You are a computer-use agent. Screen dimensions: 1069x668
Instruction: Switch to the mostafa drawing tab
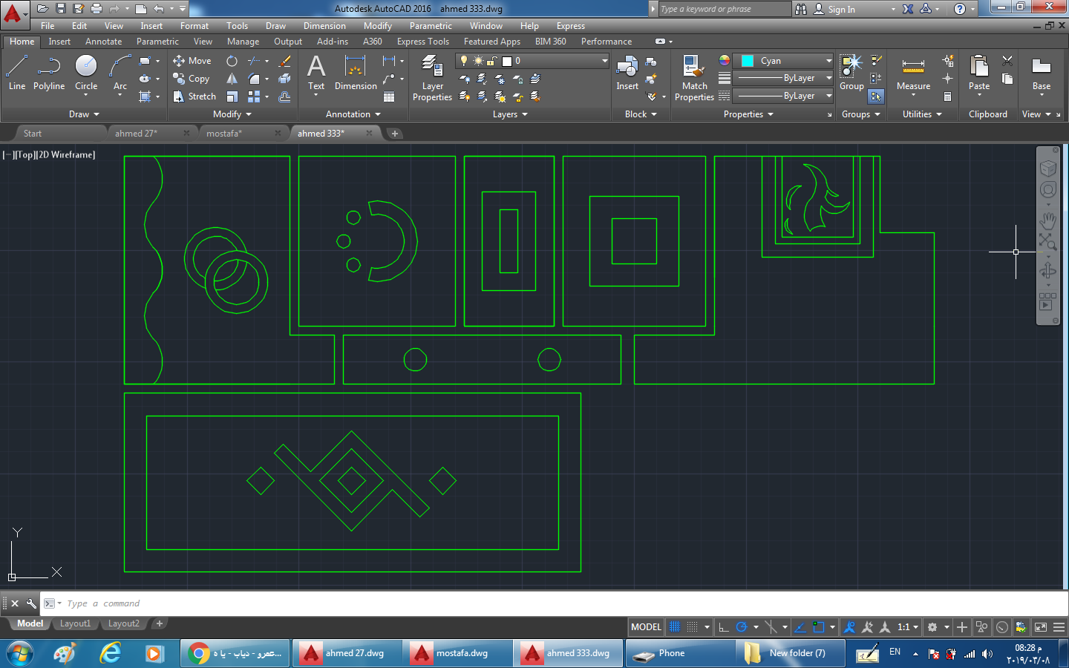click(224, 134)
